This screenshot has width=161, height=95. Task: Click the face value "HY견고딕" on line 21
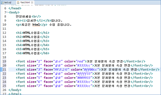tap(61, 70)
